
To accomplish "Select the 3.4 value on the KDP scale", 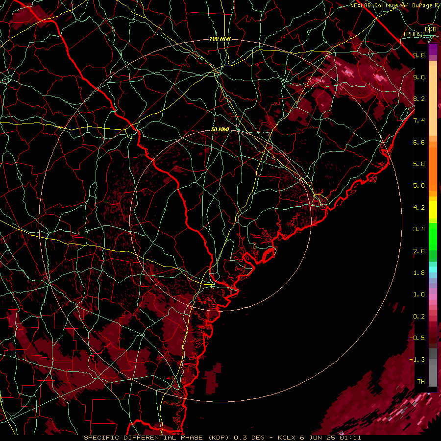I will 419,229.
